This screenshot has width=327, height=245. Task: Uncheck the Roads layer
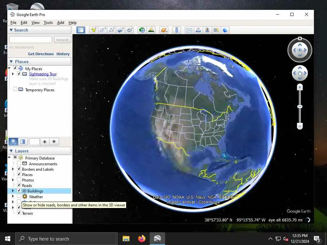click(19, 185)
